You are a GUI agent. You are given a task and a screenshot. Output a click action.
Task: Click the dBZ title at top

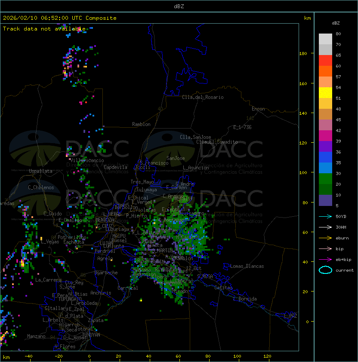click(x=179, y=6)
